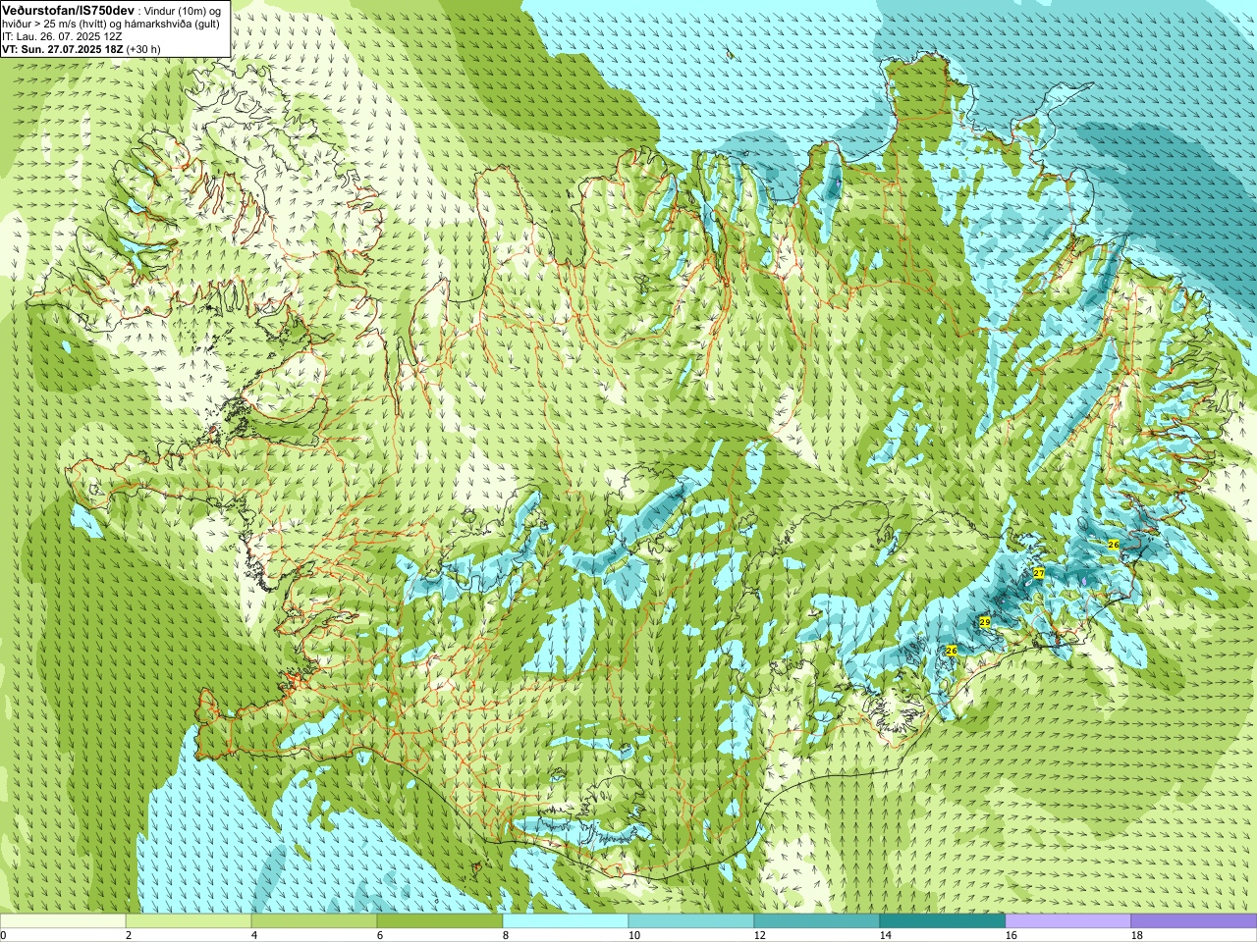Click the yellow 26 gust label northeast of 27
Screen dimensions: 1257x942
tap(1114, 544)
